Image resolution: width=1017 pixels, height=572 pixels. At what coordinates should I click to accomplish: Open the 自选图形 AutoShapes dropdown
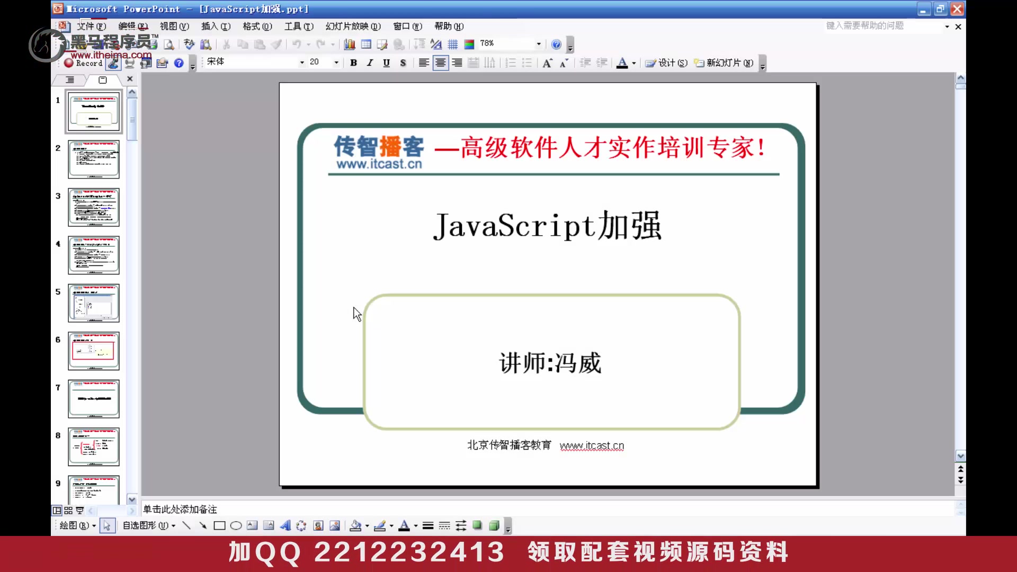(149, 525)
